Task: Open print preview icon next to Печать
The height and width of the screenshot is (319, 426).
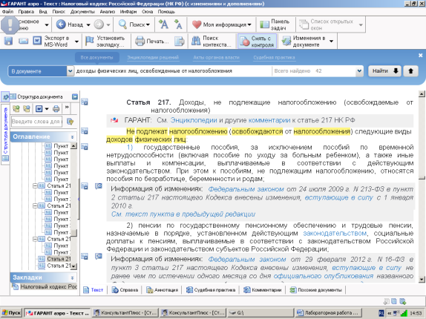Action: pos(180,41)
